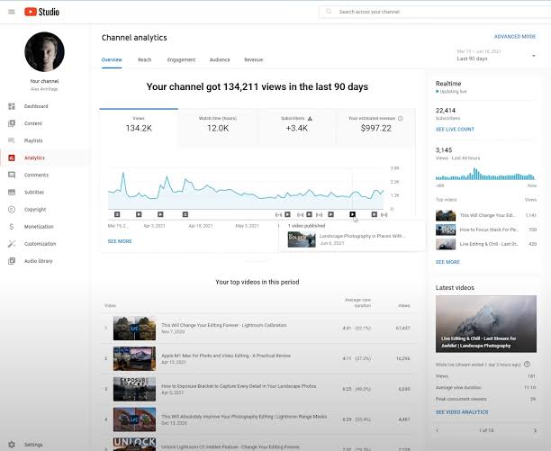
Task: Click the ADVANCED MODE link
Action: coord(515,37)
